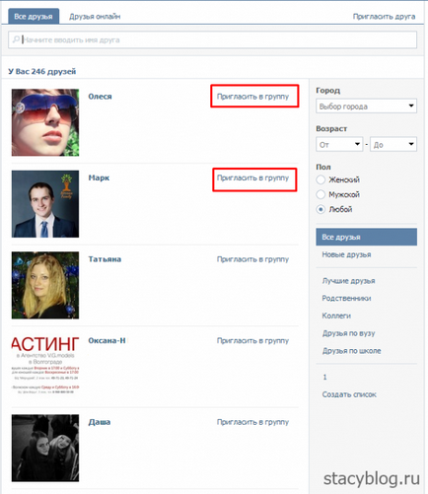Open Марк's profile photo
This screenshot has height=494, width=428.
(x=45, y=204)
